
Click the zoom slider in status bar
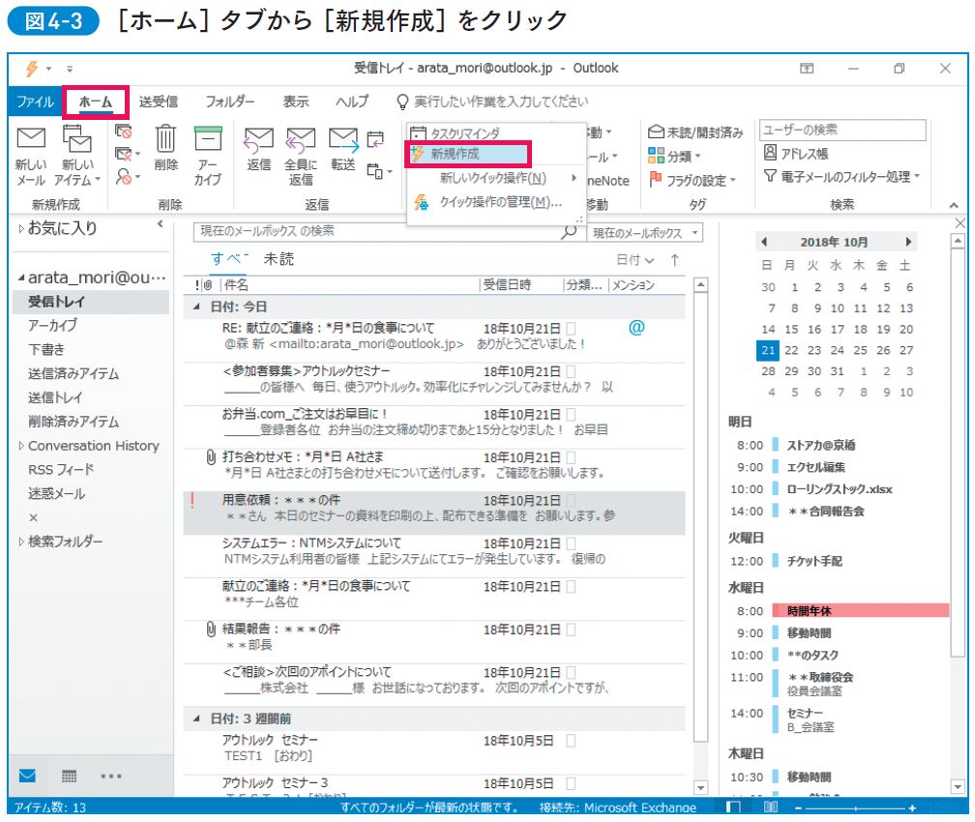pos(856,807)
